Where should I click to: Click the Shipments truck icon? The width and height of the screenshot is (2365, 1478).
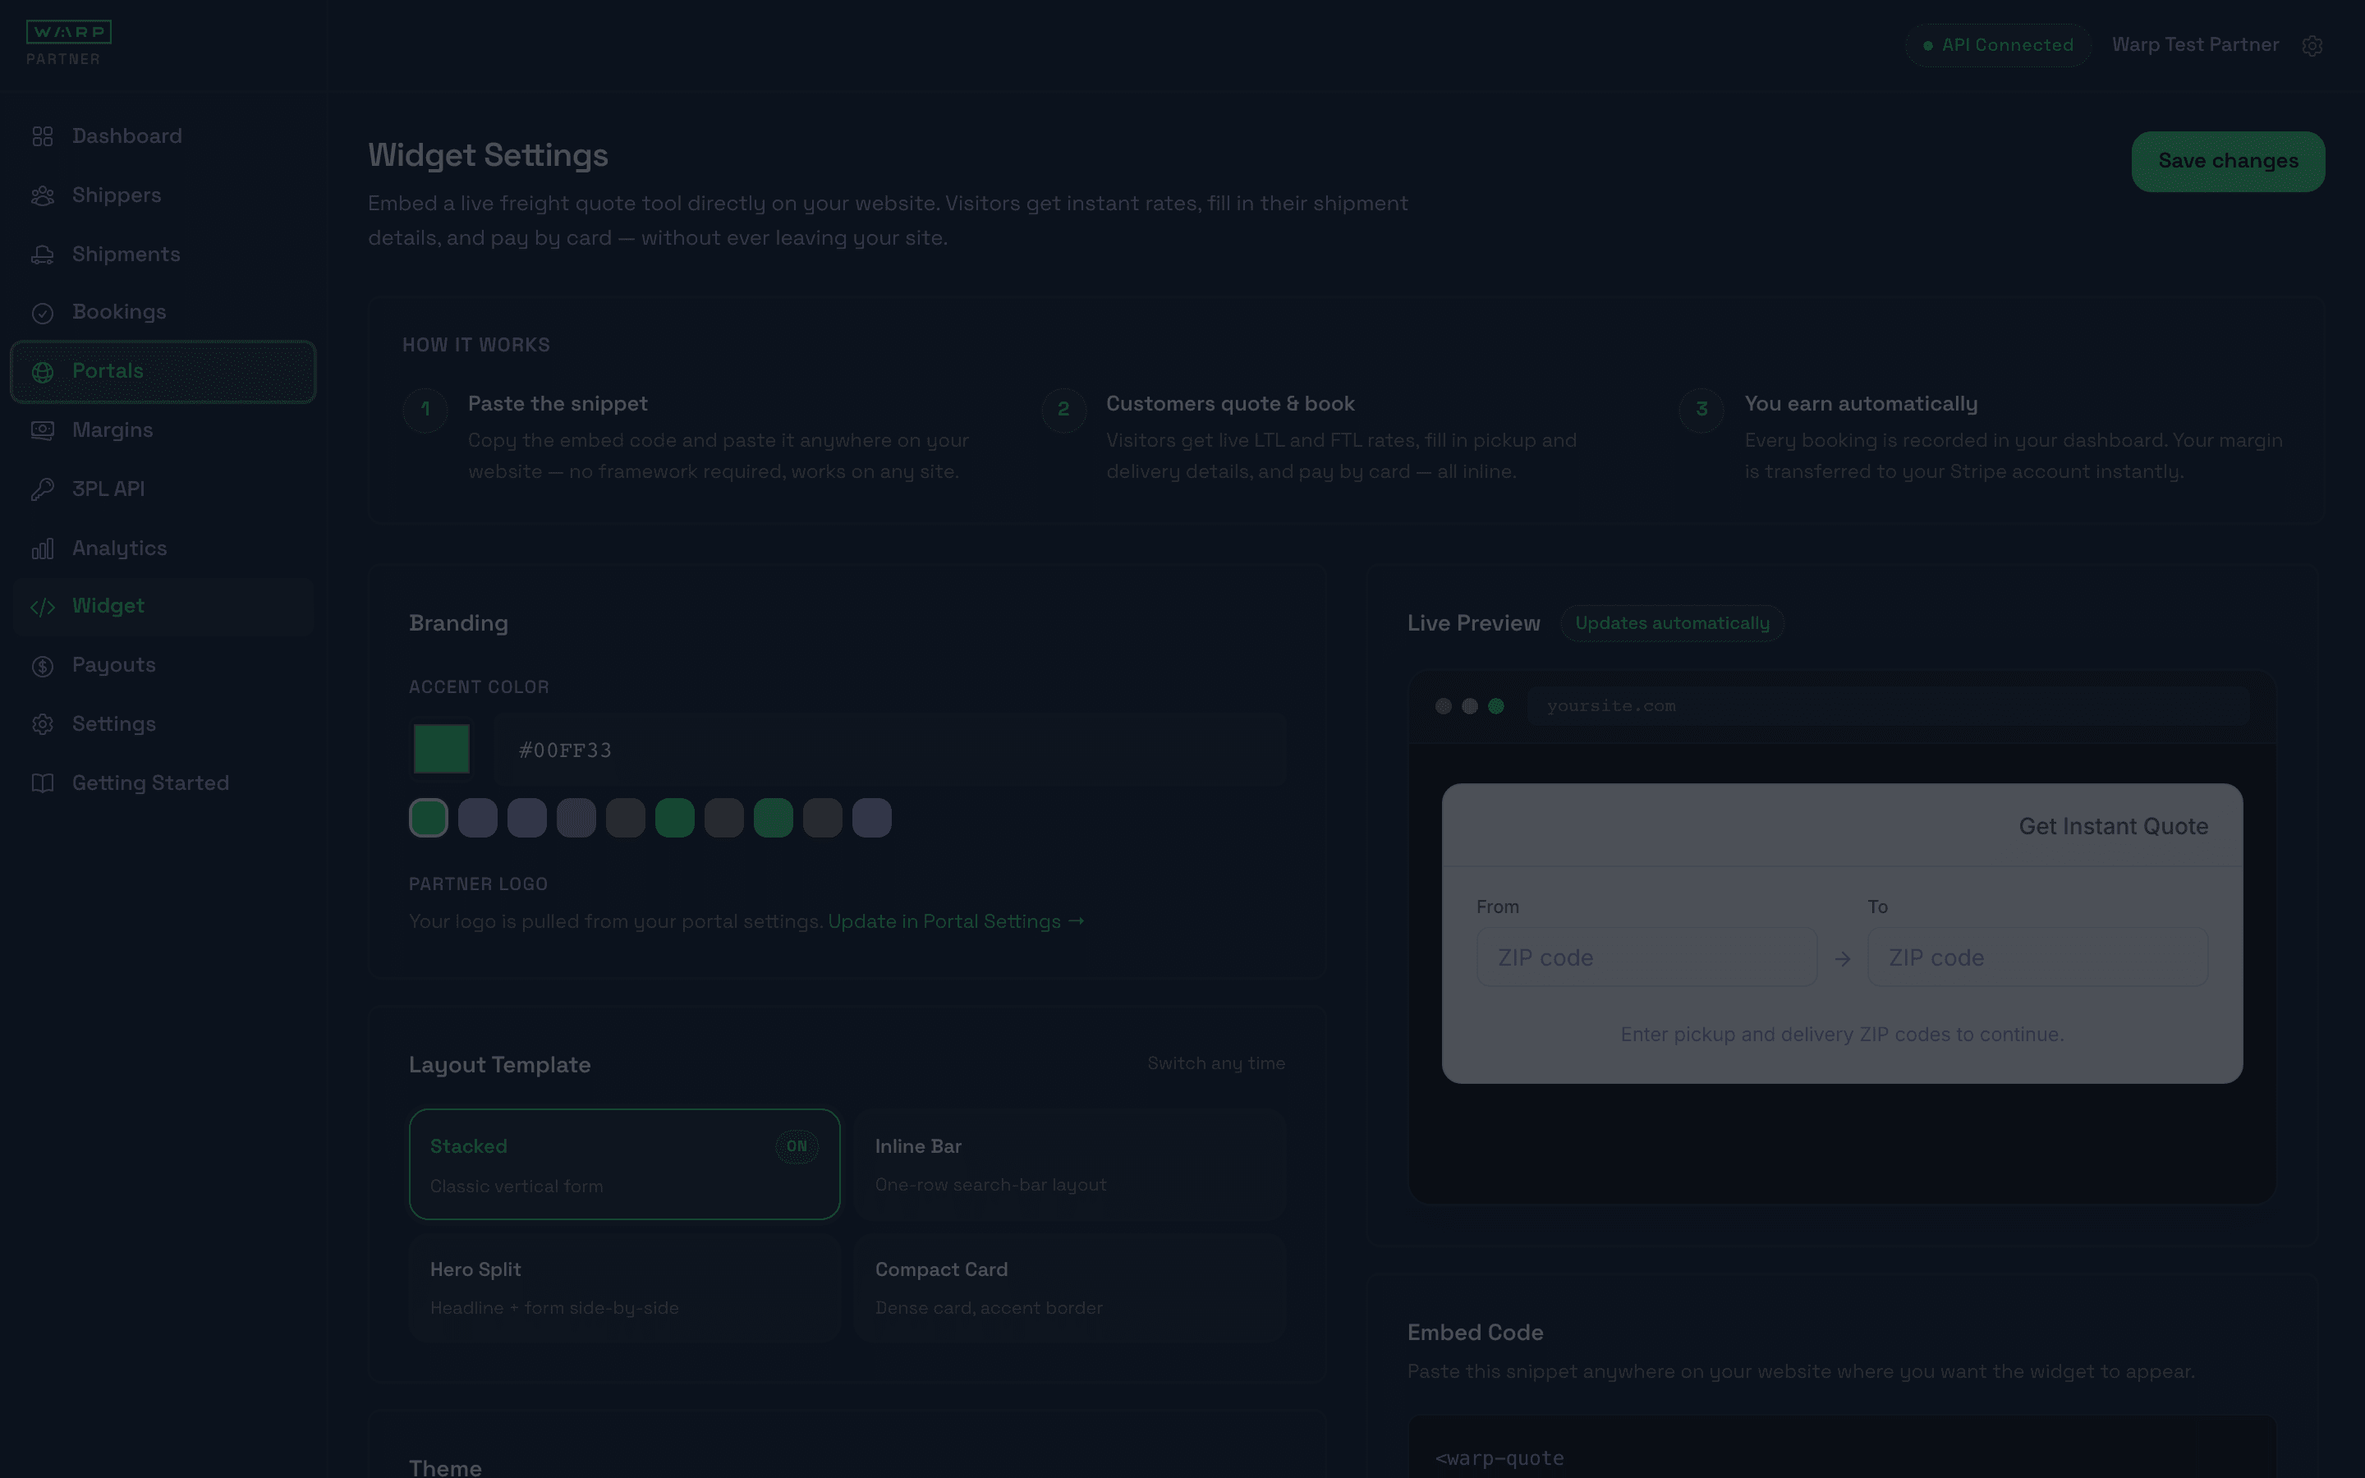42,255
